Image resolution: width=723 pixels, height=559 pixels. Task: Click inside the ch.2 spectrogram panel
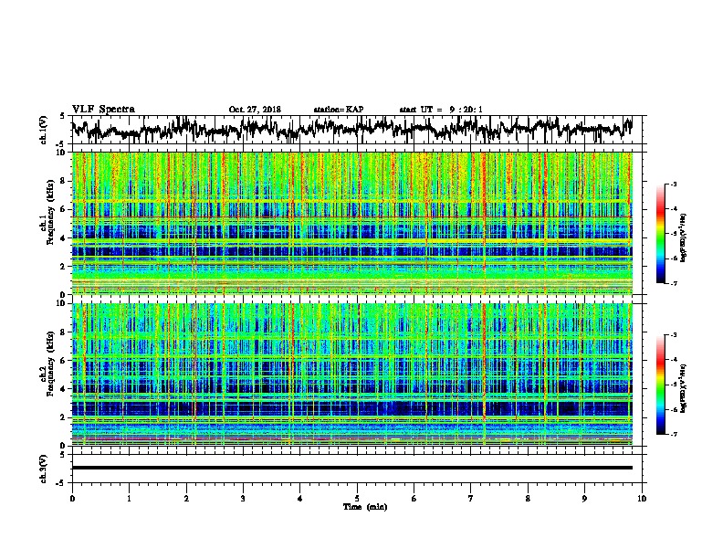coord(352,374)
